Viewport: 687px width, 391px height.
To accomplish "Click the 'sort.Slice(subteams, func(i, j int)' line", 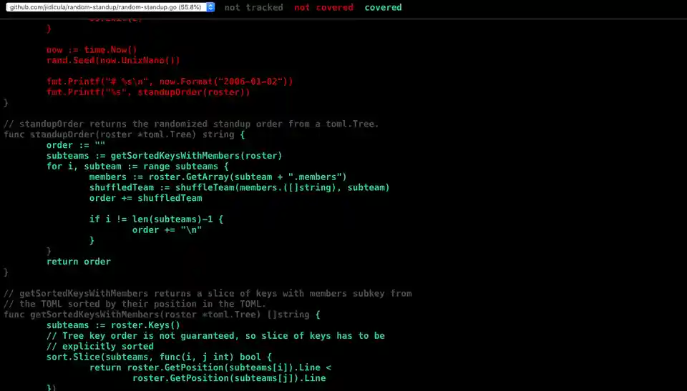I will tap(159, 357).
